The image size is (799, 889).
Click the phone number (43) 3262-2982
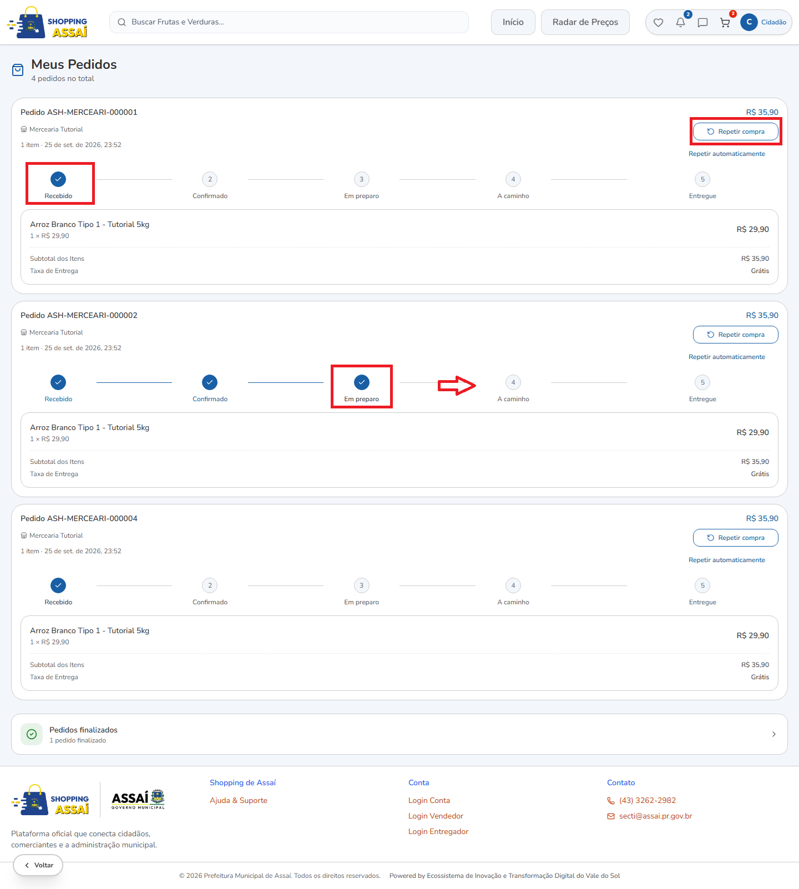coord(648,800)
